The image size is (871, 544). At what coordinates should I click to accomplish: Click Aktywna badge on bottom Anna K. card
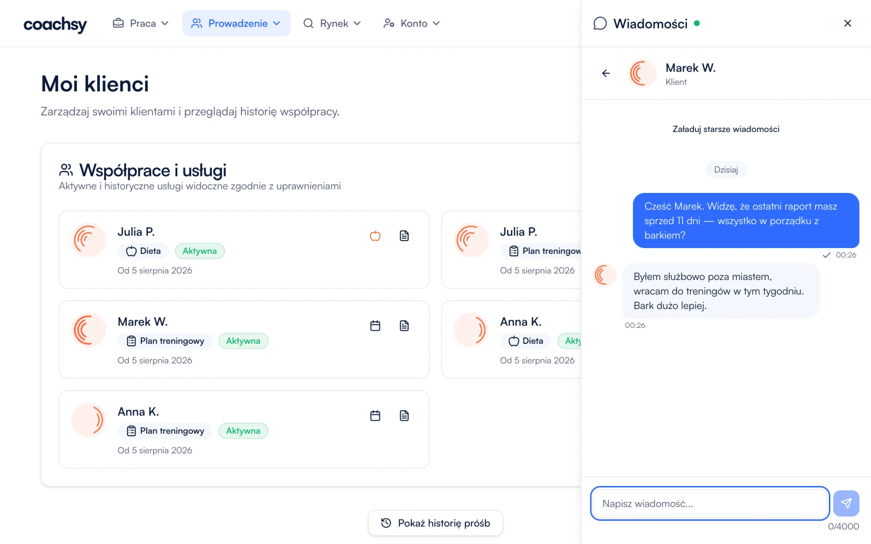coord(243,431)
